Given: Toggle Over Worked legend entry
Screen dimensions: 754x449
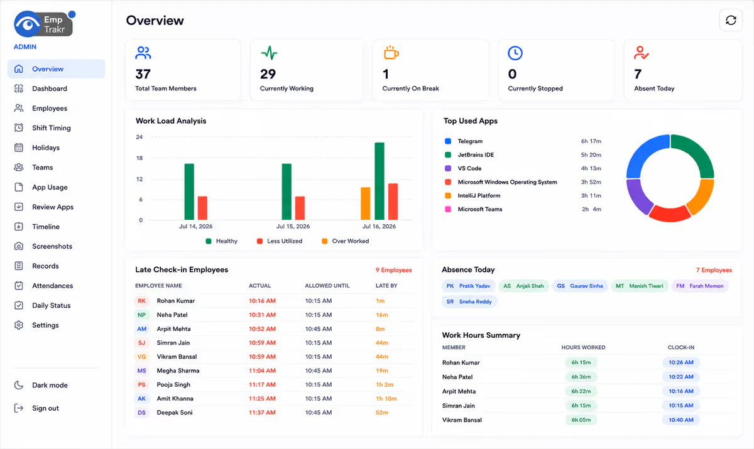Looking at the screenshot, I should coord(345,241).
